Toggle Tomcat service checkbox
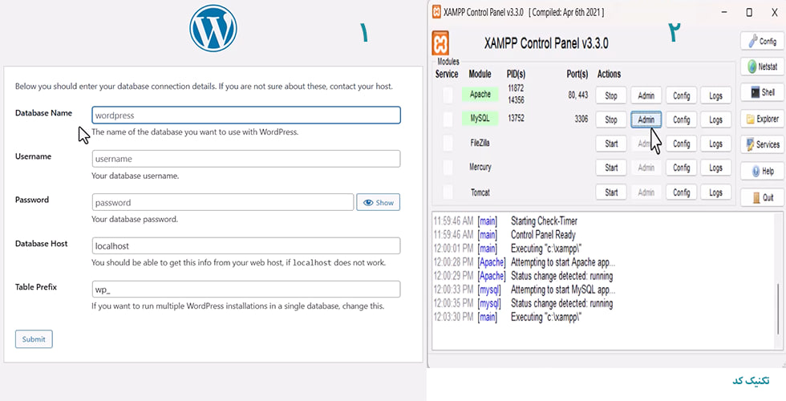Image resolution: width=786 pixels, height=401 pixels. coord(448,192)
